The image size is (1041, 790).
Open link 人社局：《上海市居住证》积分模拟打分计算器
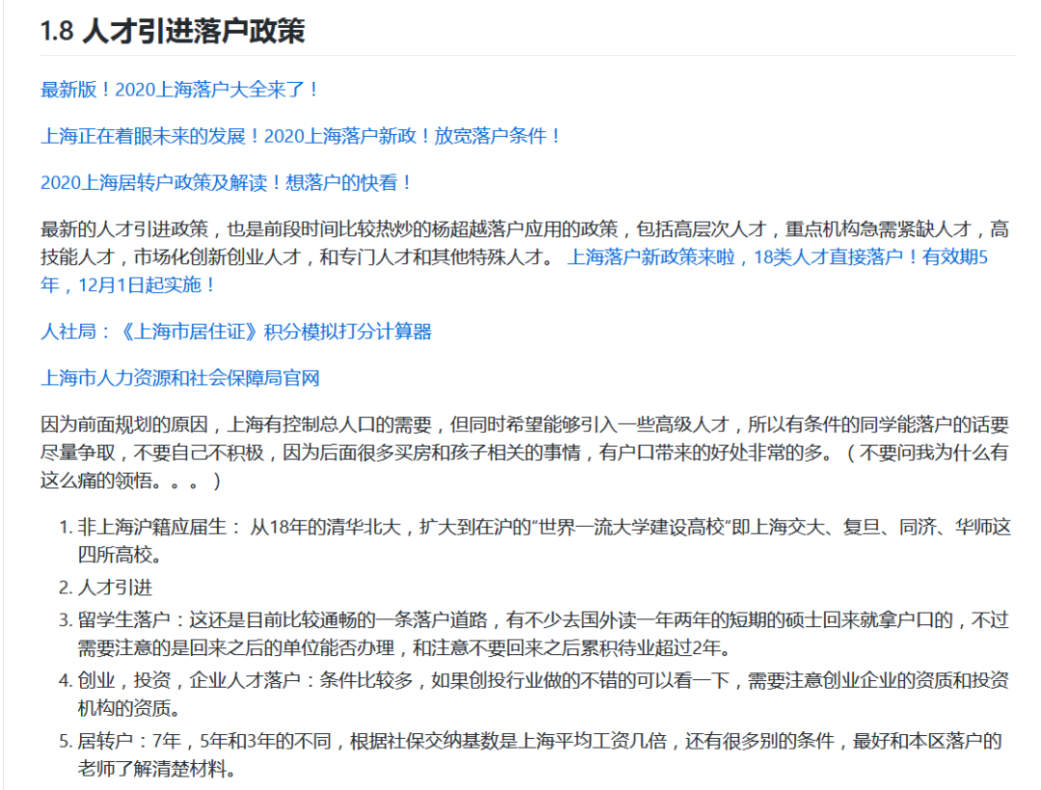[236, 331]
